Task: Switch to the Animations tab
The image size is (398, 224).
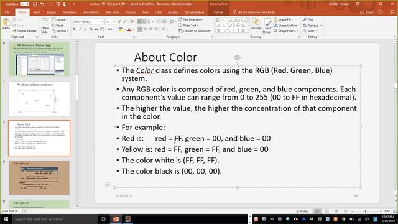Action: 91,12
